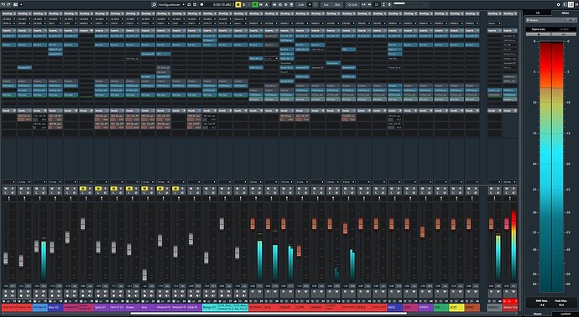Click the undo arrow icon
Viewport: 579px width, 317px height.
[x=3, y=4]
